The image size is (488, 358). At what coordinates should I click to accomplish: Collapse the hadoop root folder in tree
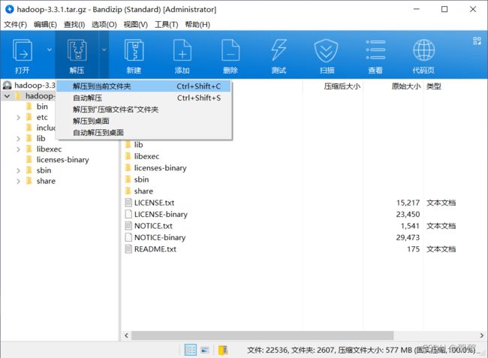pos(8,96)
